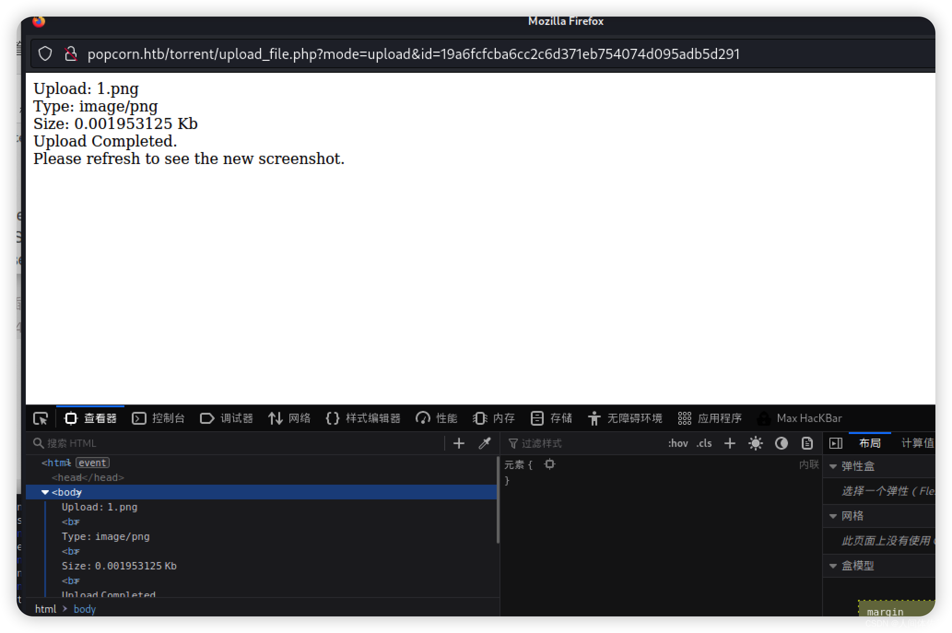Select the 'Size: 0.001953125 Kb' text node
The height and width of the screenshot is (633, 952).
pyautogui.click(x=119, y=566)
